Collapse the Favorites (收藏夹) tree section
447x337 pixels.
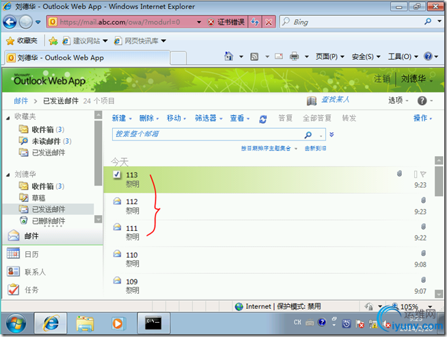pyautogui.click(x=8, y=118)
